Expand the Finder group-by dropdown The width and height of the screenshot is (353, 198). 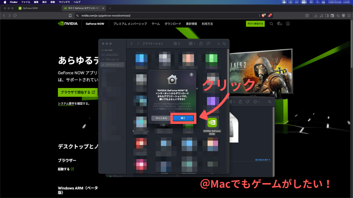(x=192, y=44)
